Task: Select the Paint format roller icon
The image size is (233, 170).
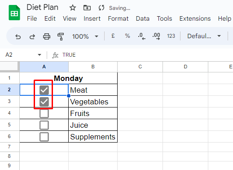Action: 61,36
